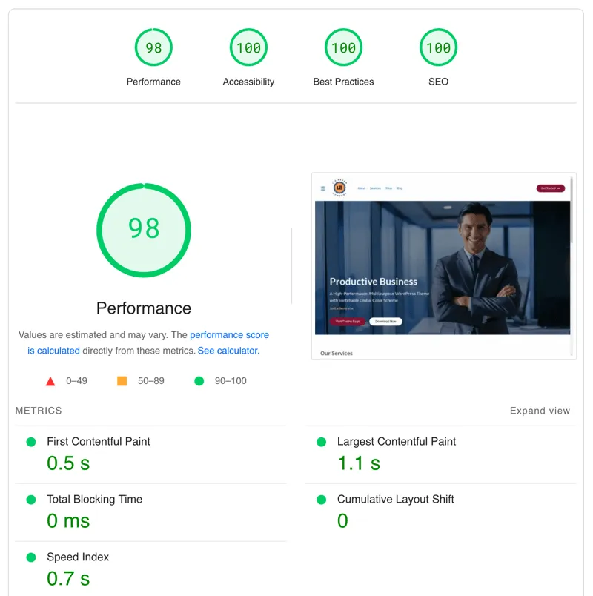Click the green dot beside Total Blocking Time
Viewport: 593px width, 596px height.
[x=31, y=500]
